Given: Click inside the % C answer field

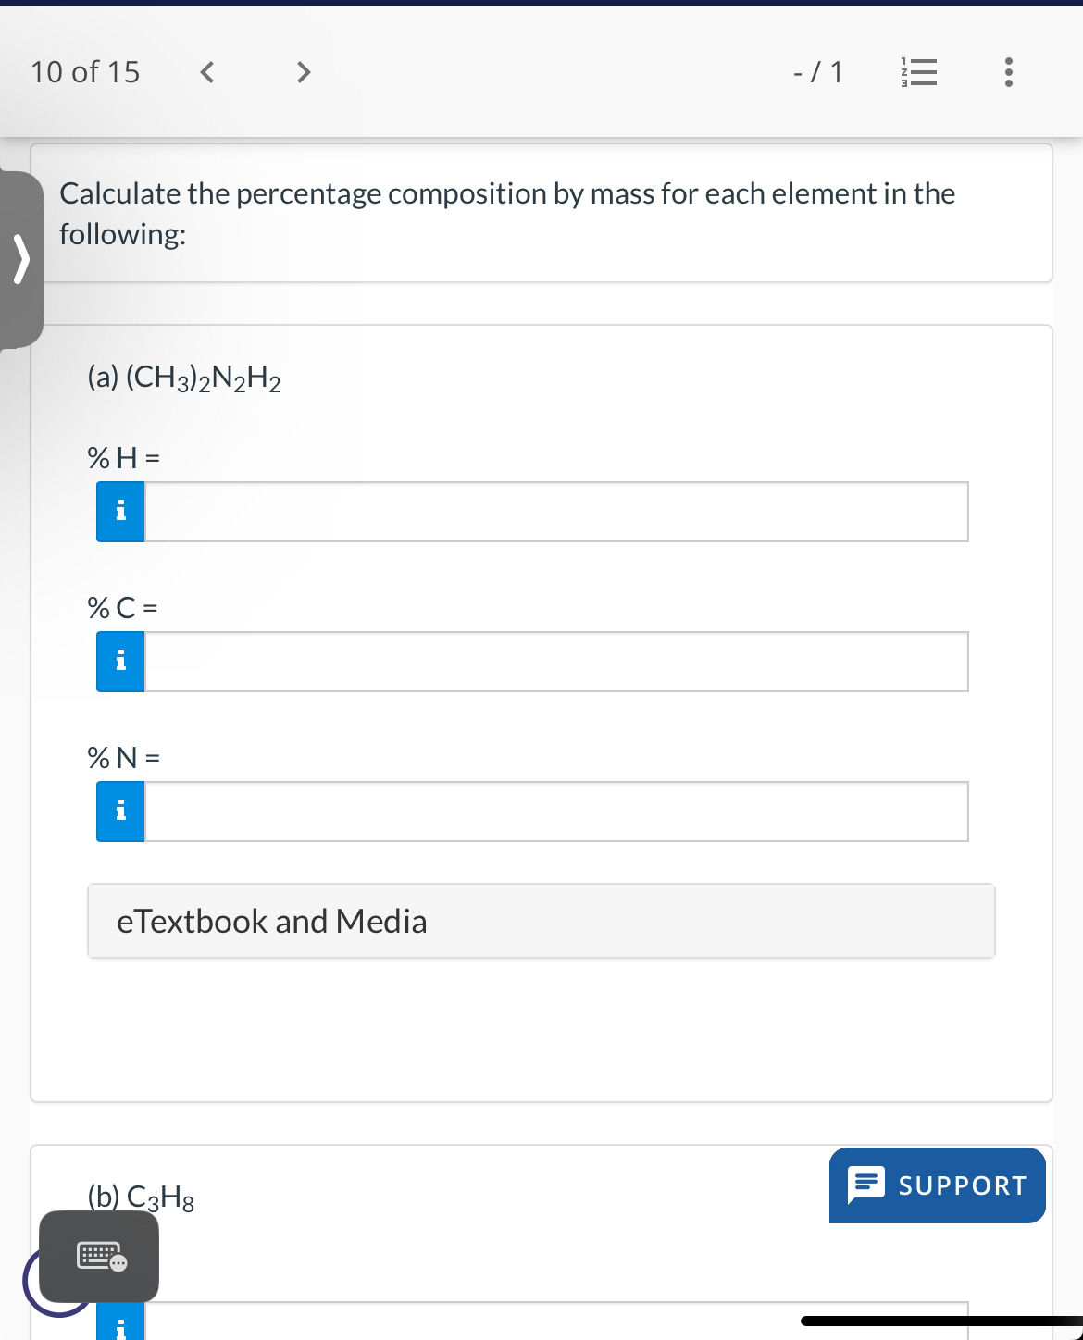Looking at the screenshot, I should [x=555, y=661].
